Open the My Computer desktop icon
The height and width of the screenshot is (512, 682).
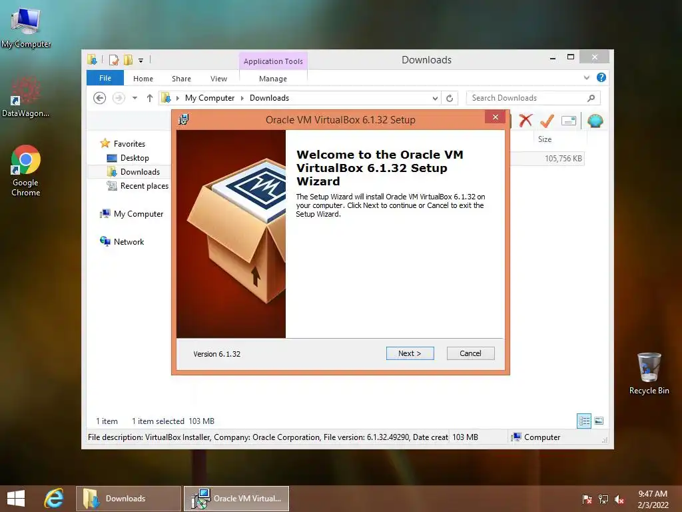[x=26, y=29]
